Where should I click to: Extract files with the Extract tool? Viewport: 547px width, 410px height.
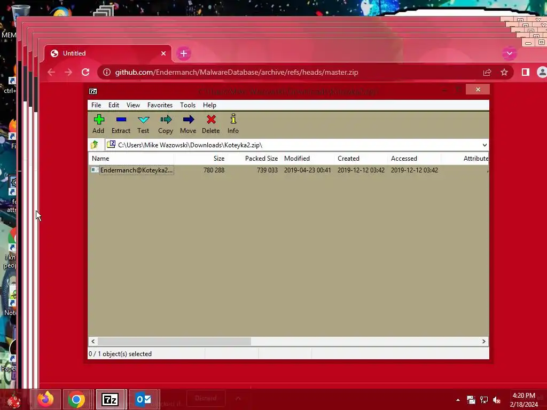(121, 124)
